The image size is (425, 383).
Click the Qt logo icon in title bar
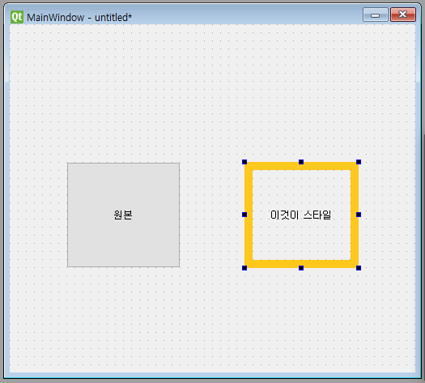(x=17, y=17)
